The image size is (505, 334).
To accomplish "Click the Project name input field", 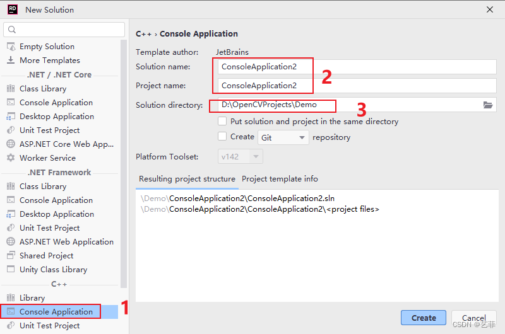I will [x=357, y=86].
